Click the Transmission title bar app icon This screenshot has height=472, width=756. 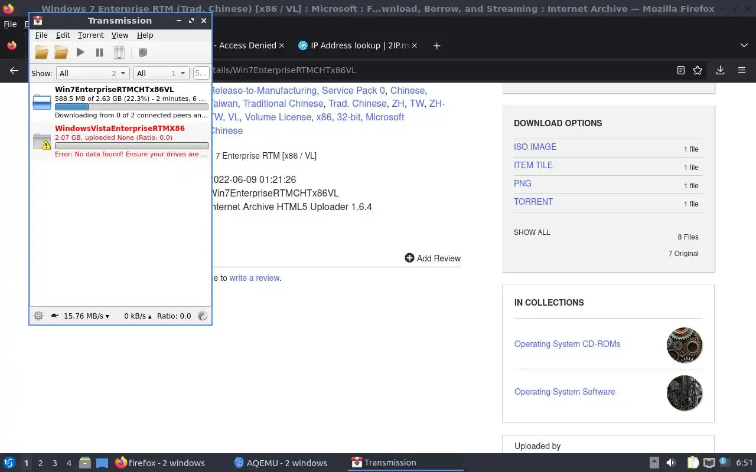[x=38, y=21]
